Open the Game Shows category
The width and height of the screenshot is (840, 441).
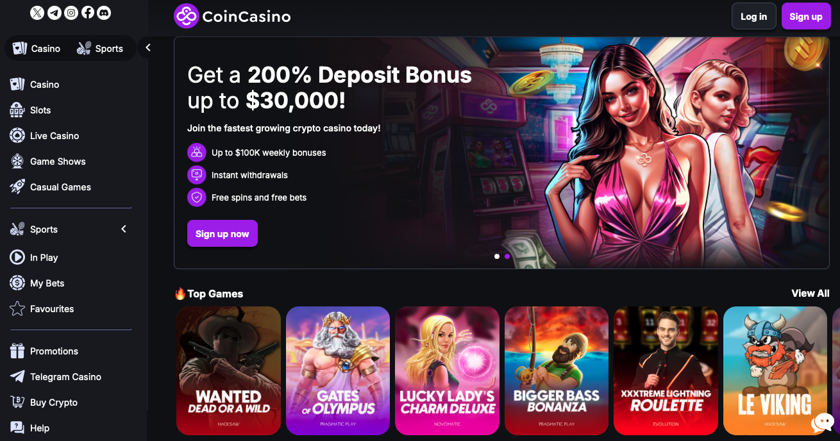(58, 161)
